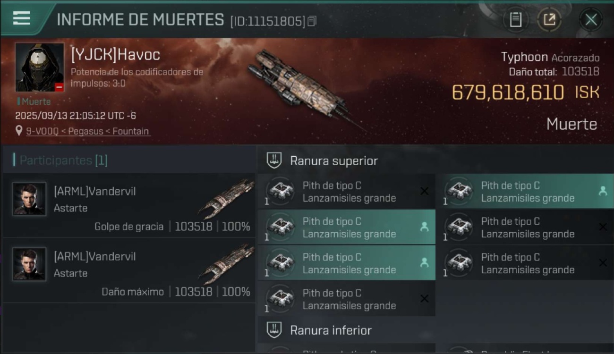Open Vandervil's Daño máximo entry
Screen dimensions: 614x354
(128, 270)
